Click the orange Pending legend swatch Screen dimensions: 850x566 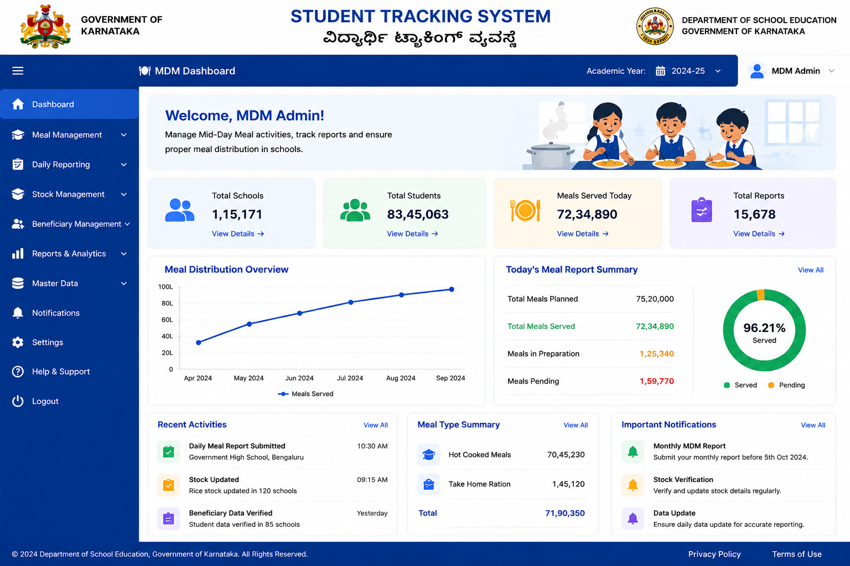[771, 385]
